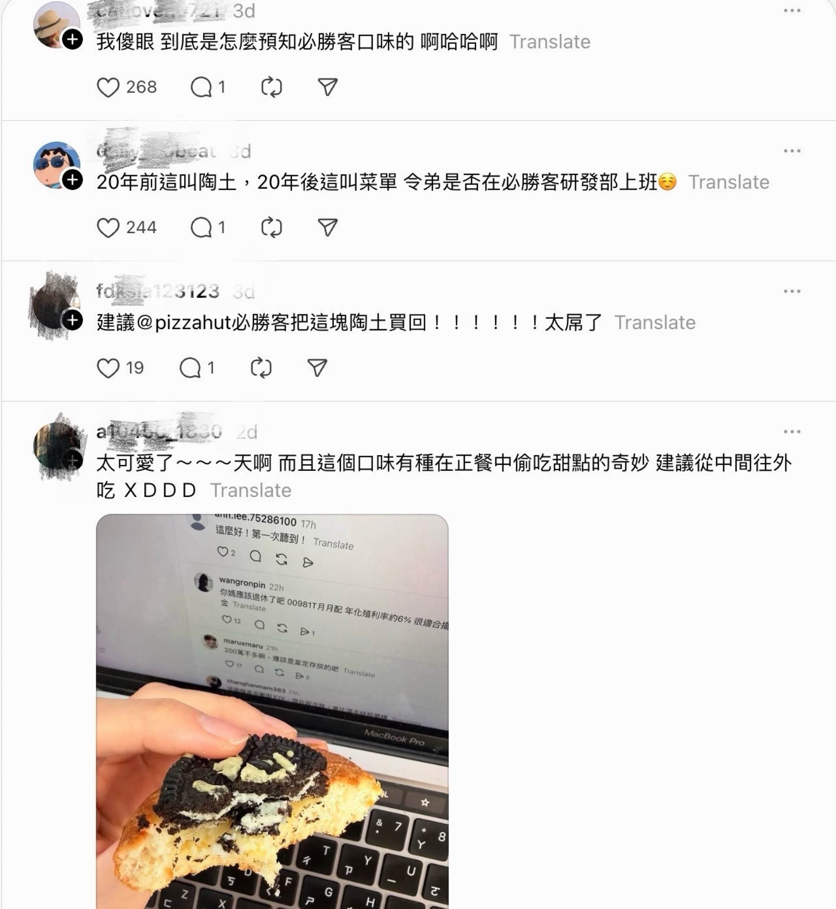Repost the 陶土 menu comment
The height and width of the screenshot is (909, 836).
tap(272, 227)
